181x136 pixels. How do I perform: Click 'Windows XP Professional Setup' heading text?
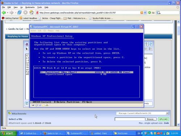click(52, 36)
